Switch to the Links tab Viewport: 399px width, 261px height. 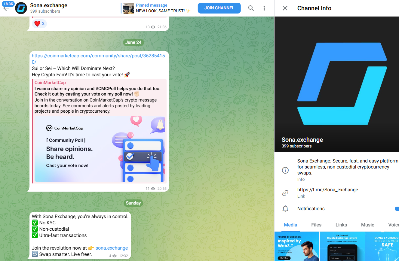point(341,225)
